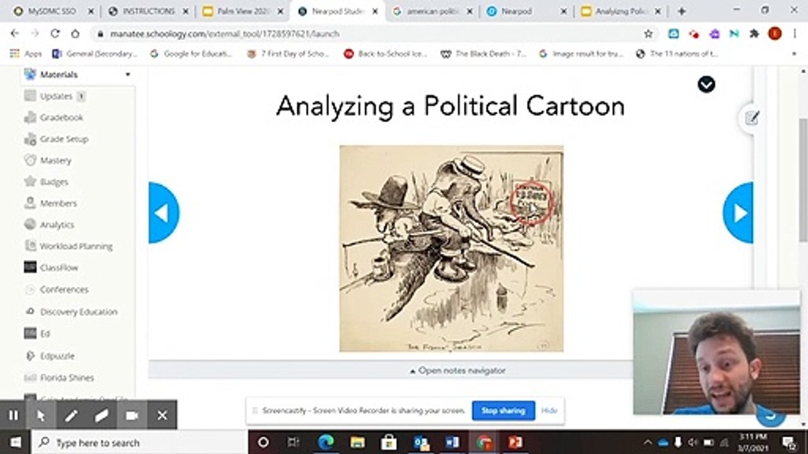Open Microsoft Edge from the taskbar
This screenshot has width=808, height=454.
[326, 442]
